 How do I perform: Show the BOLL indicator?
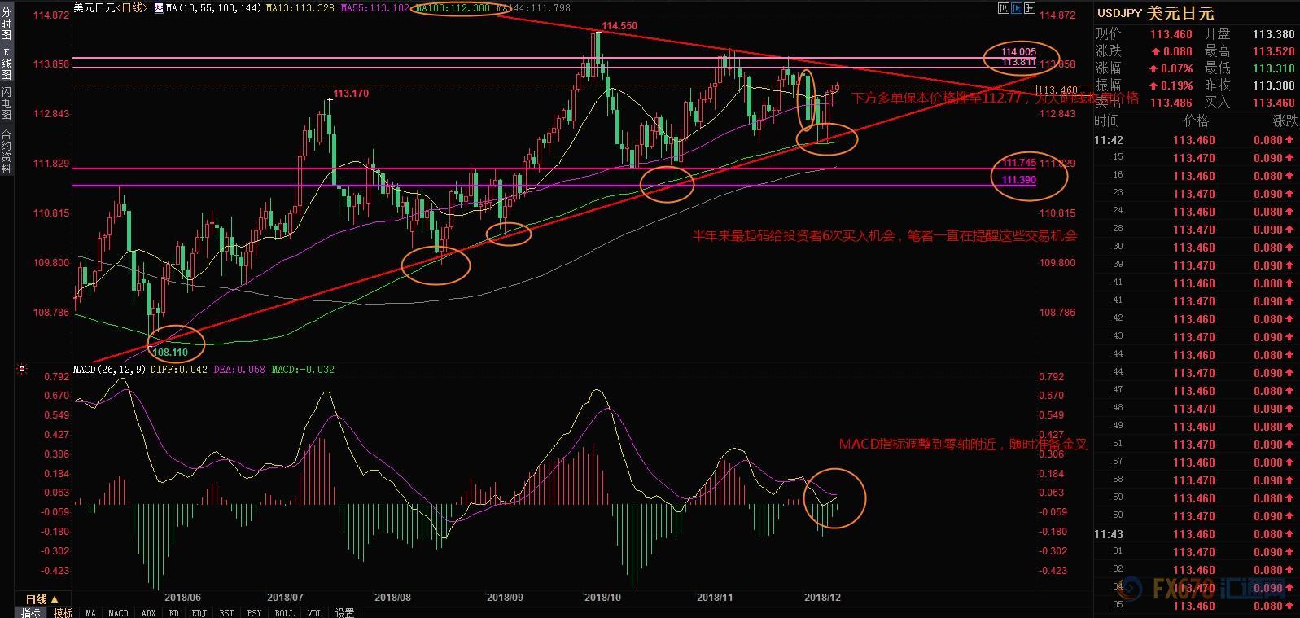click(284, 612)
